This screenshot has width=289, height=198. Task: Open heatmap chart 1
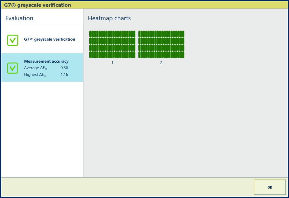click(x=112, y=44)
